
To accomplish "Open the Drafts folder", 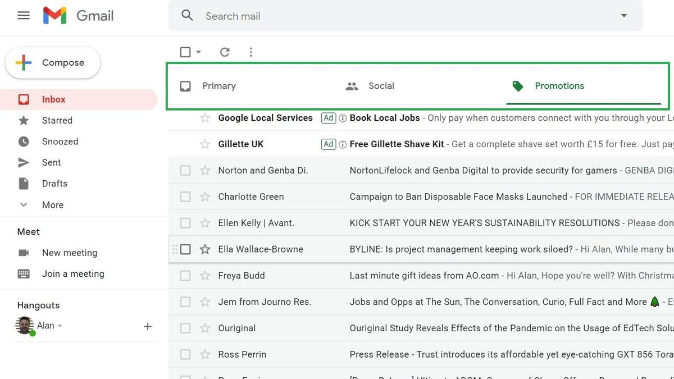I will pyautogui.click(x=54, y=183).
